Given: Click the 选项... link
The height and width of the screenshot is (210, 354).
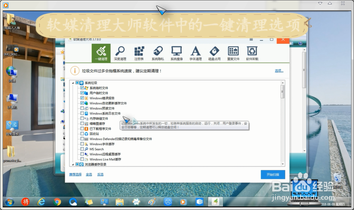Looking at the screenshot, I should pos(279,71).
